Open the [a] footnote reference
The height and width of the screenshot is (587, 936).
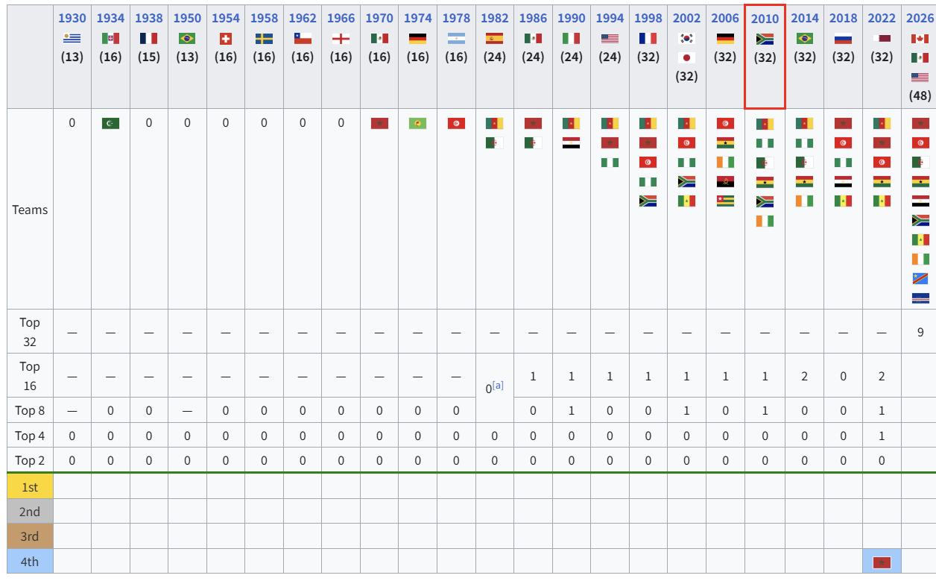coord(498,385)
